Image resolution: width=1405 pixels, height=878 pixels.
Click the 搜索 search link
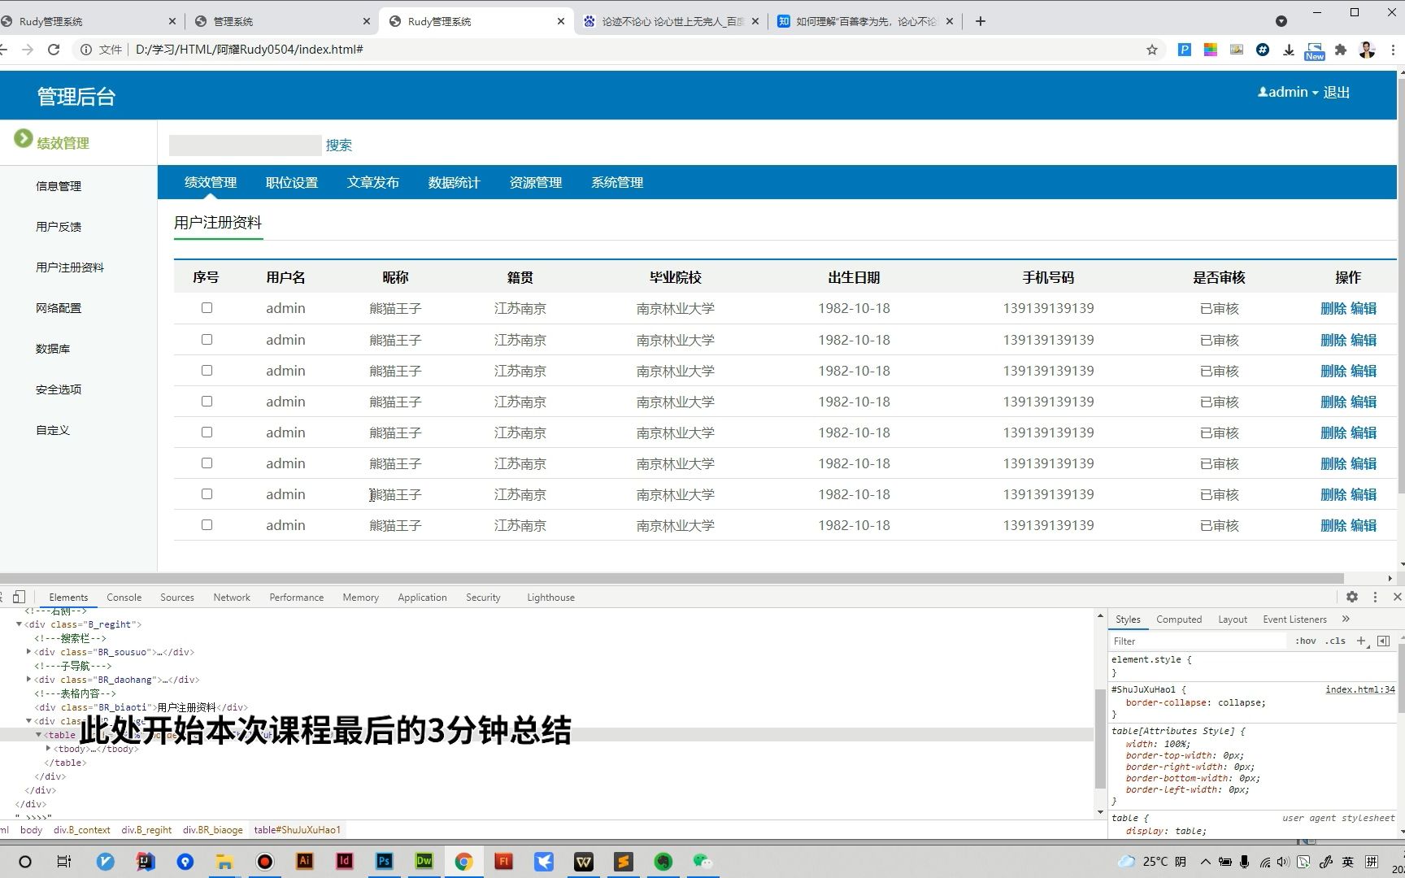339,145
